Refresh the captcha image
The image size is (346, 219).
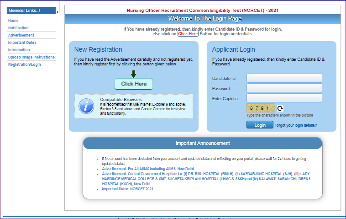pos(280,108)
